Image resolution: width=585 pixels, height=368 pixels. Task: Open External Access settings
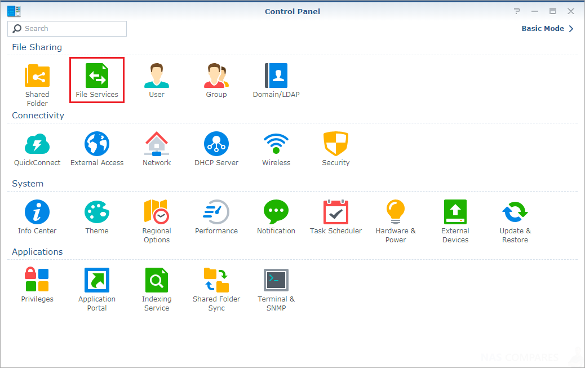96,149
